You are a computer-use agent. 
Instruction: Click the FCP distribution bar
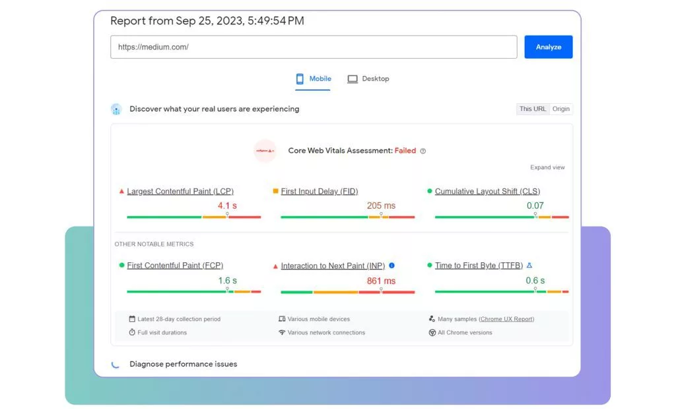point(193,291)
